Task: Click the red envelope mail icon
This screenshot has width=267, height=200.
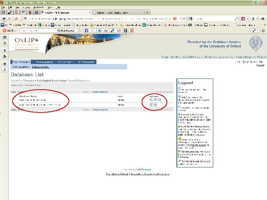Action: [119, 31]
